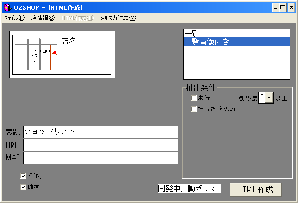Image resolution: width=298 pixels, height=203 pixels.
Task: Select 一覧 in the template list
Action: [x=236, y=34]
